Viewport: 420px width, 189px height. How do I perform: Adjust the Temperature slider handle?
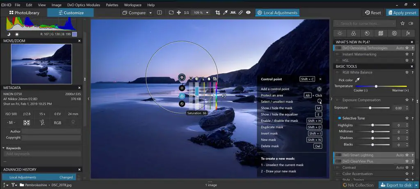click(376, 86)
